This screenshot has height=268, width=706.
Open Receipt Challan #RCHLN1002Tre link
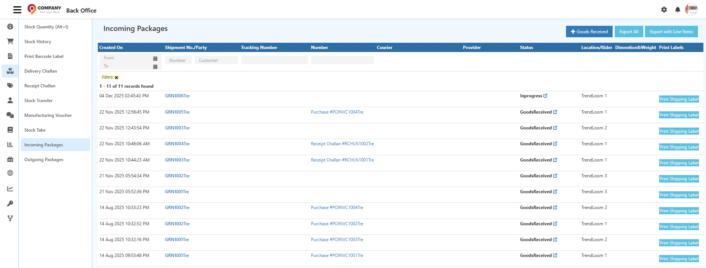pos(342,144)
